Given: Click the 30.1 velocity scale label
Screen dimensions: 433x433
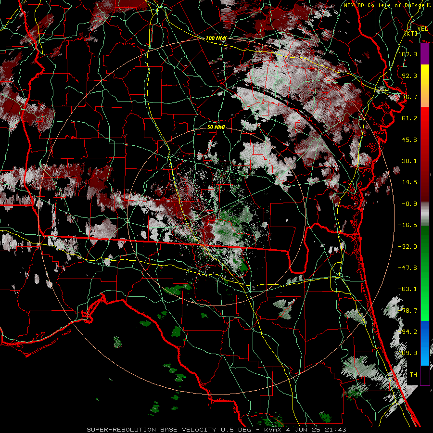Looking at the screenshot, I should point(409,161).
